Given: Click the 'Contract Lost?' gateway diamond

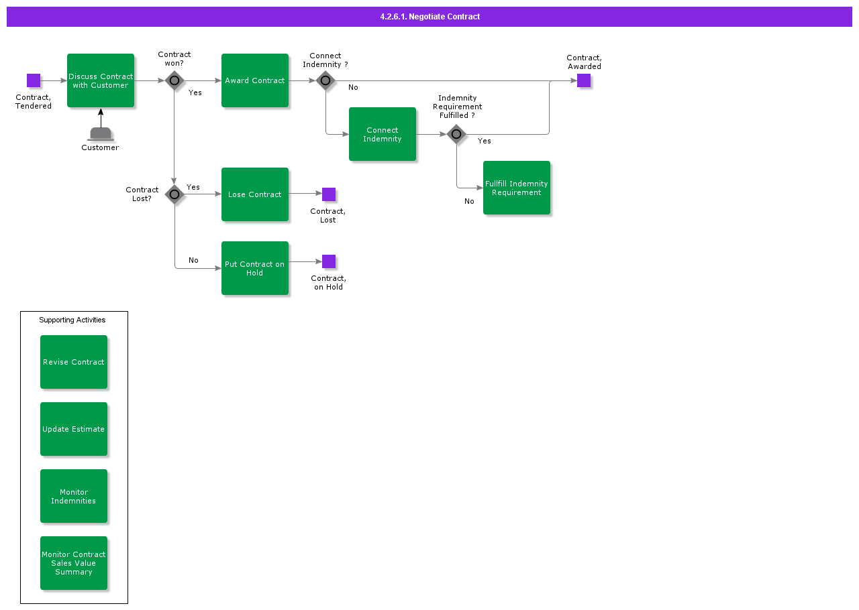Looking at the screenshot, I should coord(174,194).
